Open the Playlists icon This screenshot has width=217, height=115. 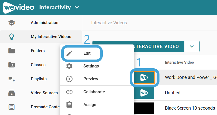[12, 79]
